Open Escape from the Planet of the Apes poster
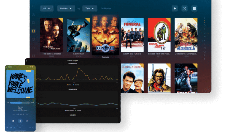Image resolution: width=226 pixels, height=132 pixels. (x=159, y=35)
